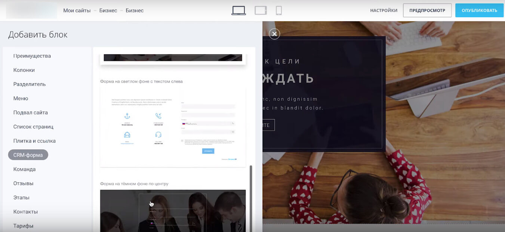505x232 pixels.
Task: Switch to tablet preview mode
Action: (x=260, y=10)
